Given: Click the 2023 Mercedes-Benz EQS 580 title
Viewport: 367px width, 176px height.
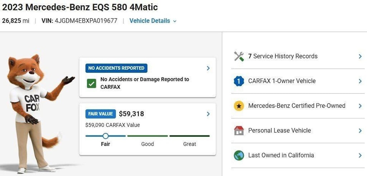Looking at the screenshot, I should pyautogui.click(x=80, y=7).
